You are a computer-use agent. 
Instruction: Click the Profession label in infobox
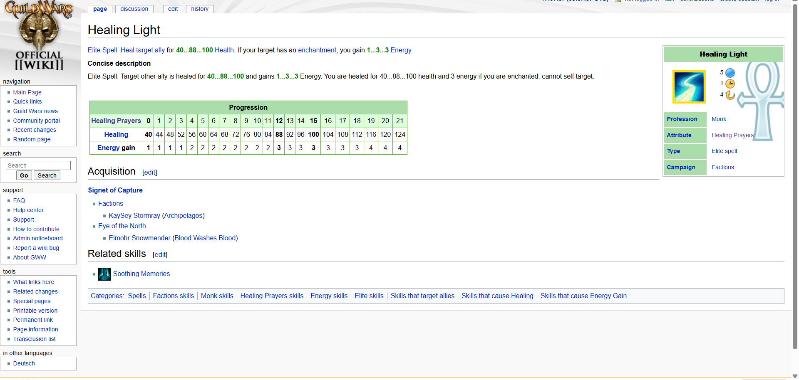coord(682,119)
